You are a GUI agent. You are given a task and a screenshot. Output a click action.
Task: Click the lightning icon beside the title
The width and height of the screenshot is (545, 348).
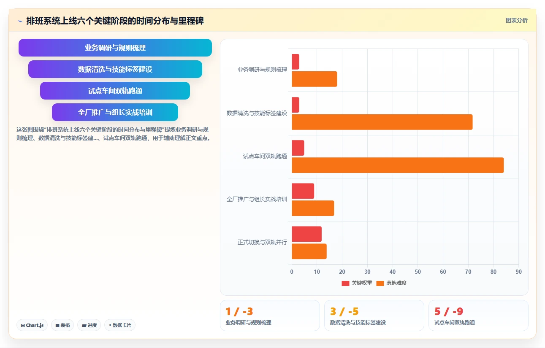coord(20,21)
